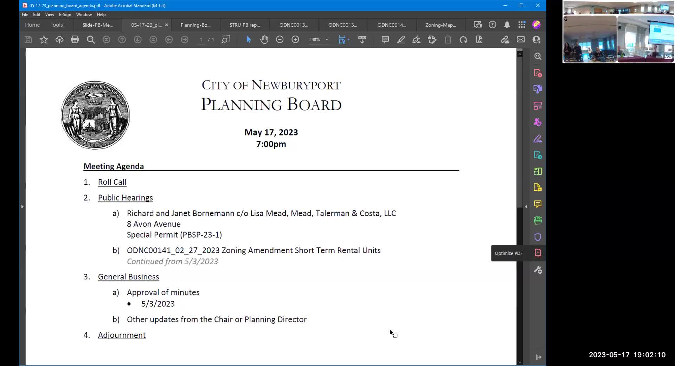Switch to the ODNC0014... tab
The width and height of the screenshot is (675, 366).
pos(392,25)
